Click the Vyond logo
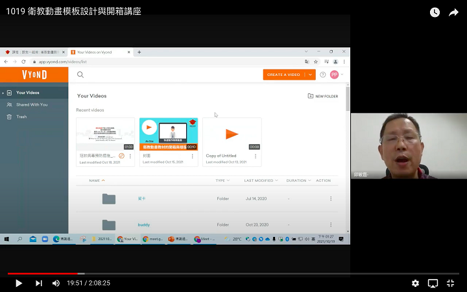Viewport: 467px width, 292px height. pyautogui.click(x=34, y=75)
